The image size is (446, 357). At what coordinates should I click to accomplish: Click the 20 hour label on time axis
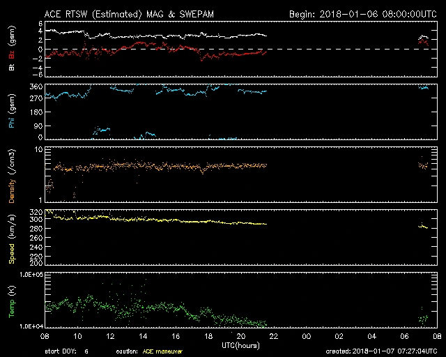pyautogui.click(x=241, y=336)
